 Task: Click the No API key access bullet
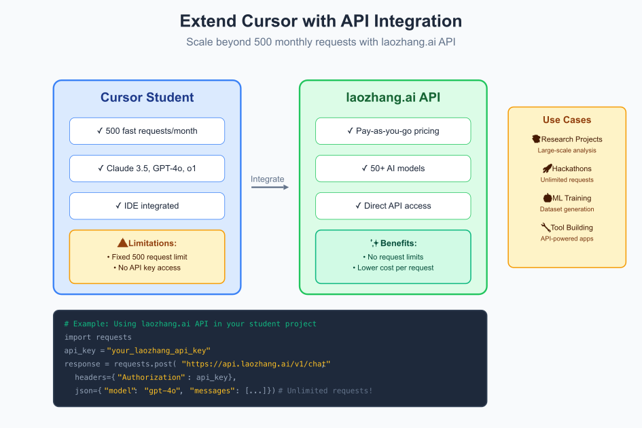(x=147, y=268)
